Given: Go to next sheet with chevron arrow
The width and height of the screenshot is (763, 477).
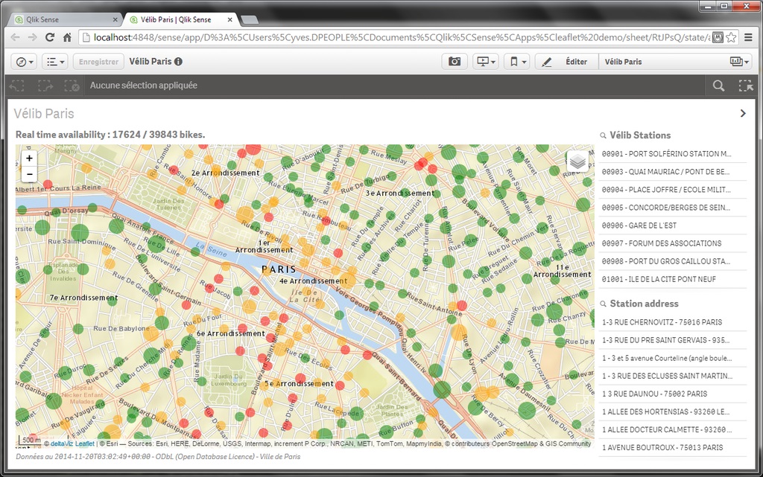Looking at the screenshot, I should coord(743,113).
